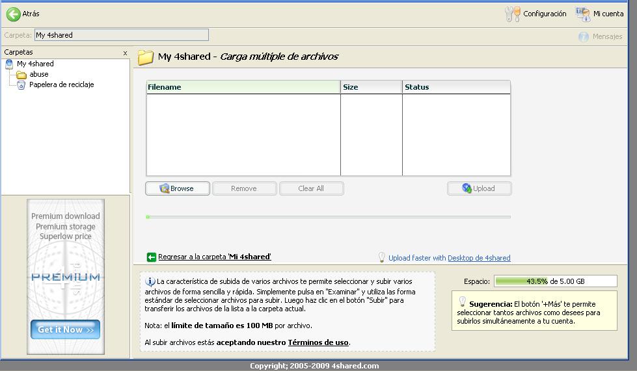637x371 pixels.
Task: Click the abuse folder icon
Action: (21, 75)
